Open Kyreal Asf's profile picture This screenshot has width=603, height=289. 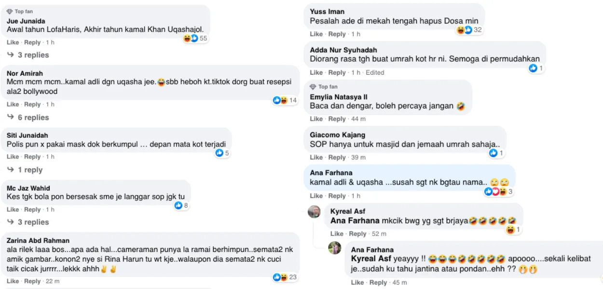(314, 211)
